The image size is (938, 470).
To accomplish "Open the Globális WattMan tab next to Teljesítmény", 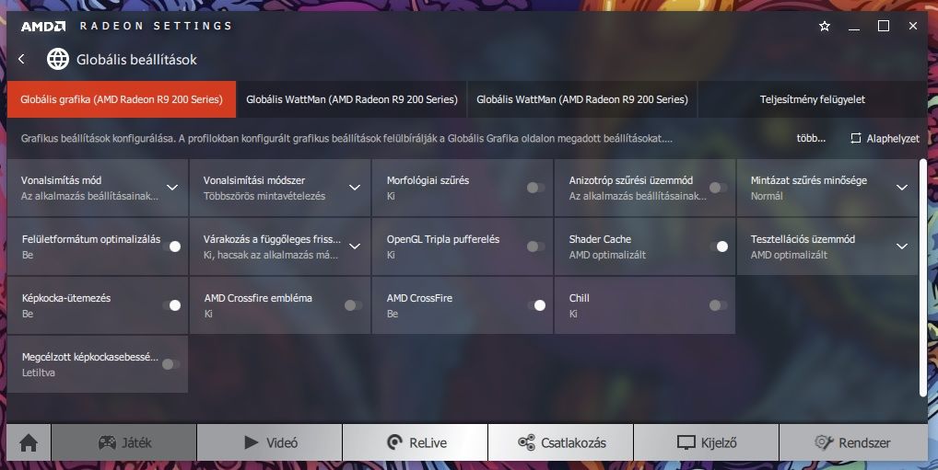I will coord(582,99).
